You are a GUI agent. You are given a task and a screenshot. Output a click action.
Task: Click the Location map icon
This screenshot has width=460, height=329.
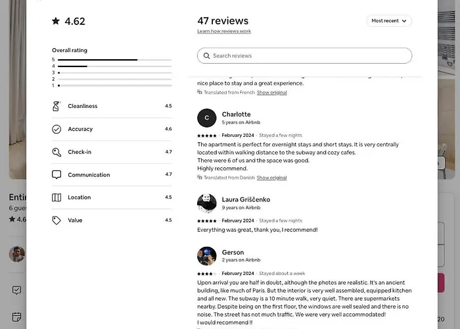(57, 197)
